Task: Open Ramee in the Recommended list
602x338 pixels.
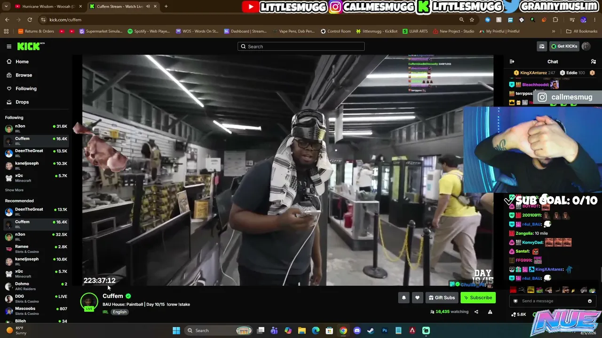Action: (x=36, y=249)
